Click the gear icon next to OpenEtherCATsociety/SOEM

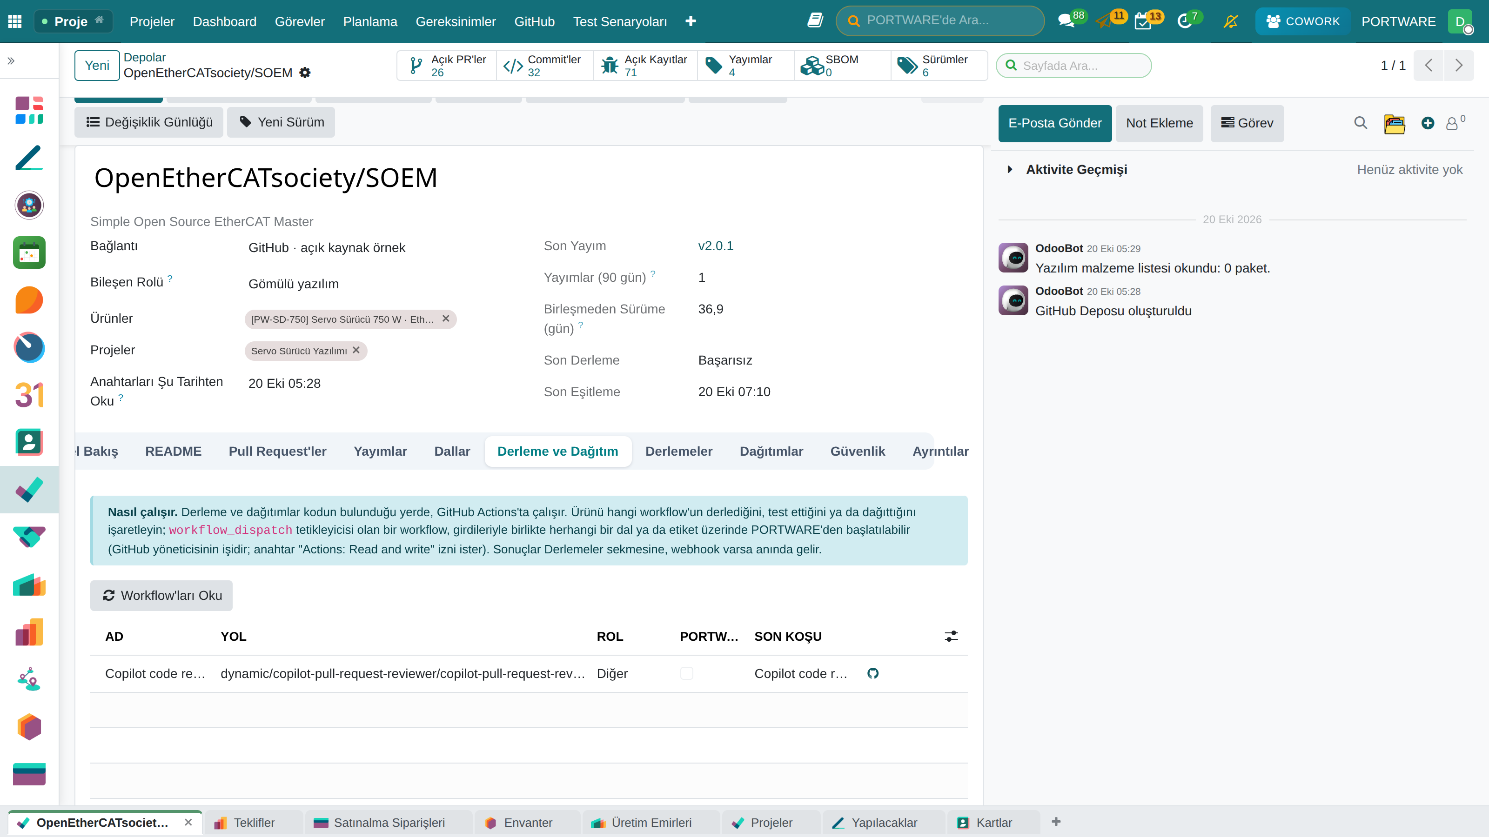[305, 73]
